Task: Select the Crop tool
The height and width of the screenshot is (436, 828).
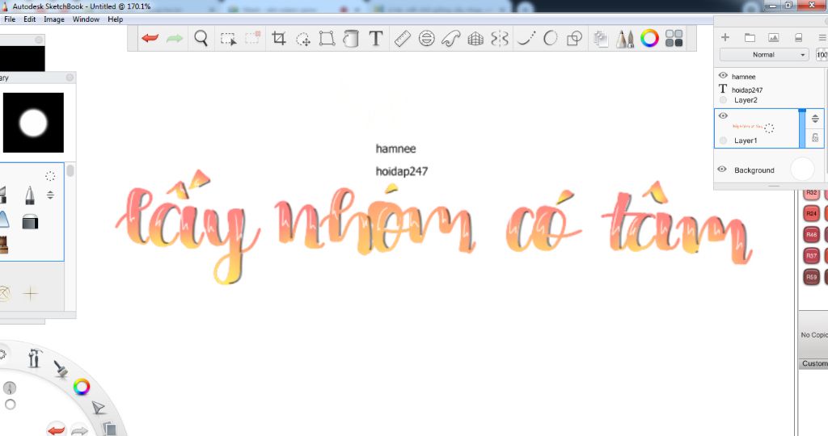Action: [278, 38]
